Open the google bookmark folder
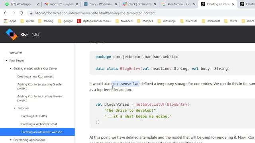Image resolution: width=255 pixels, height=143 pixels. (65, 21)
